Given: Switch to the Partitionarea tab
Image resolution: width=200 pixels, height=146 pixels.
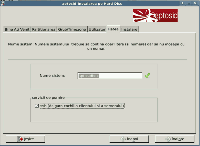Looking at the screenshot, I should point(44,29).
